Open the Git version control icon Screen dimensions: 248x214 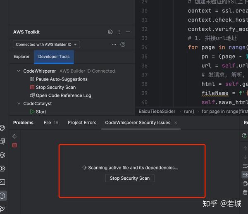click(2, 209)
